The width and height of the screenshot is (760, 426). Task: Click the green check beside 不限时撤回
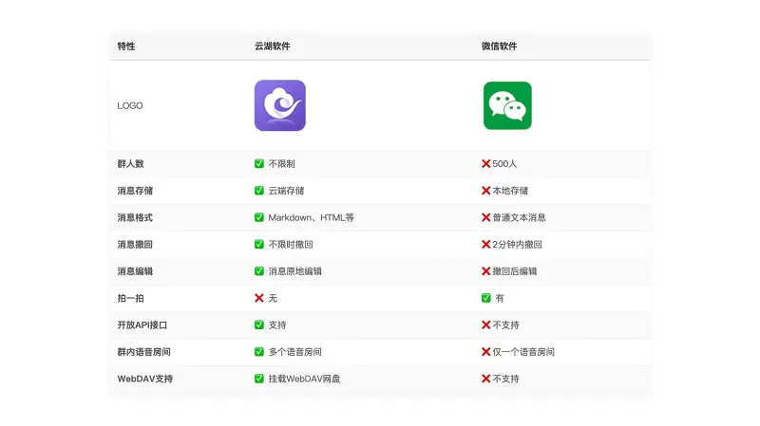click(x=259, y=245)
